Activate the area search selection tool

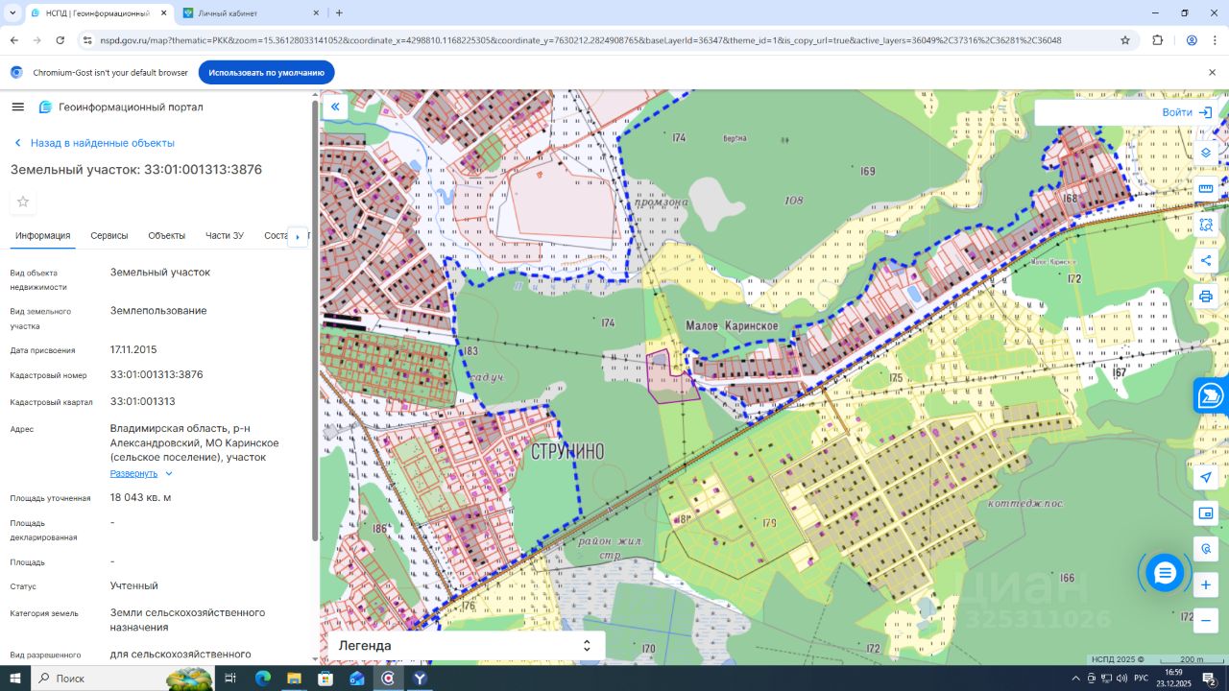point(1206,225)
